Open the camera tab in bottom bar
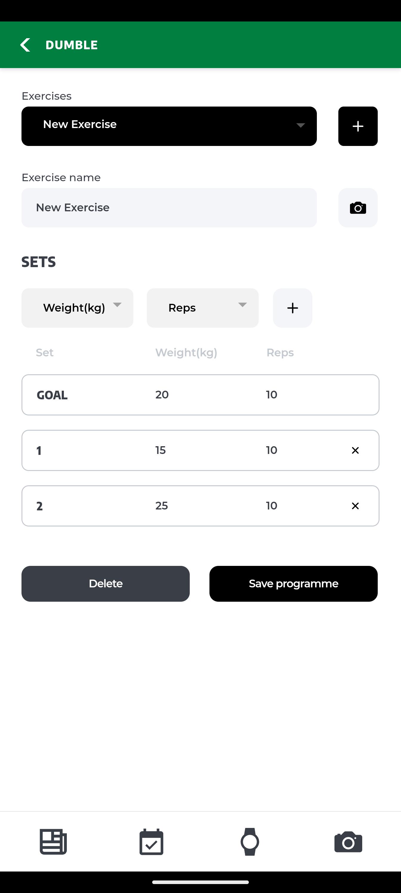 pos(348,842)
